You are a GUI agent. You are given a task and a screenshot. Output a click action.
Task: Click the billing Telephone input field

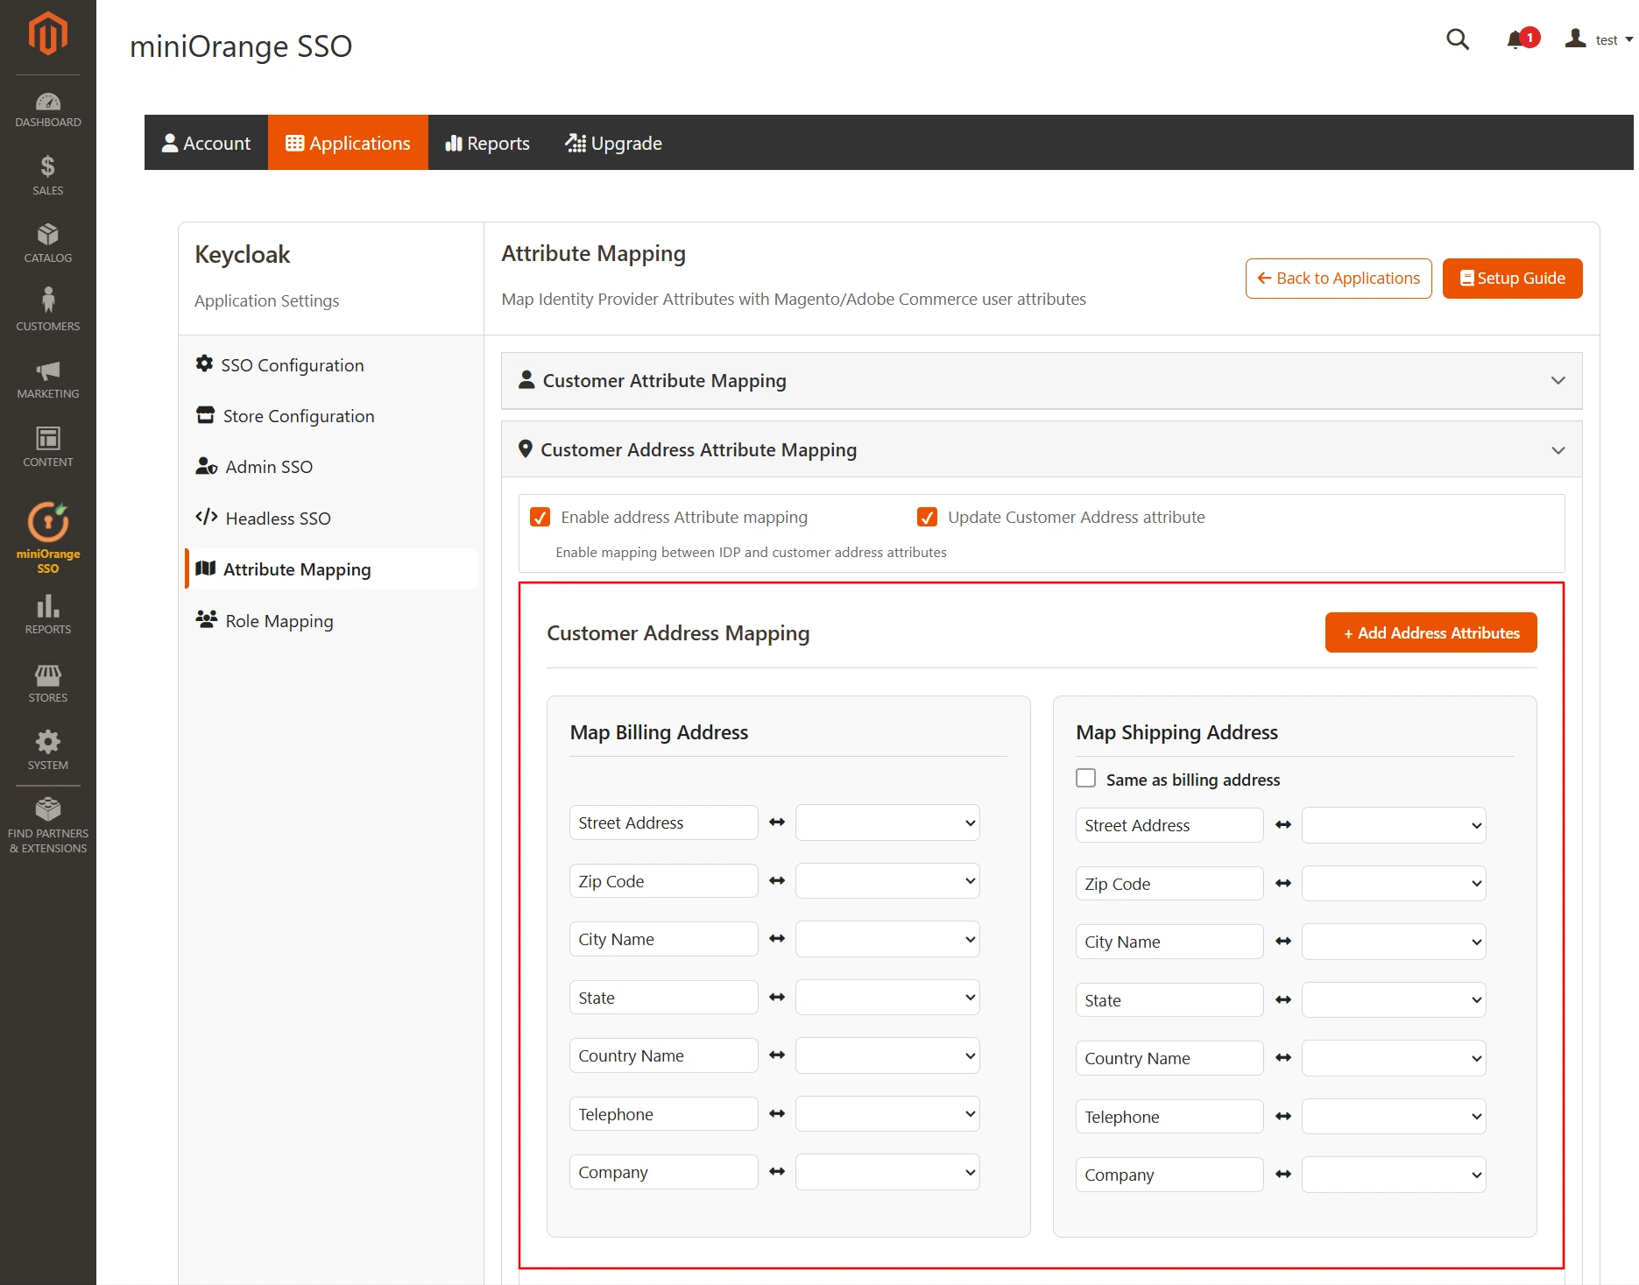point(662,1113)
